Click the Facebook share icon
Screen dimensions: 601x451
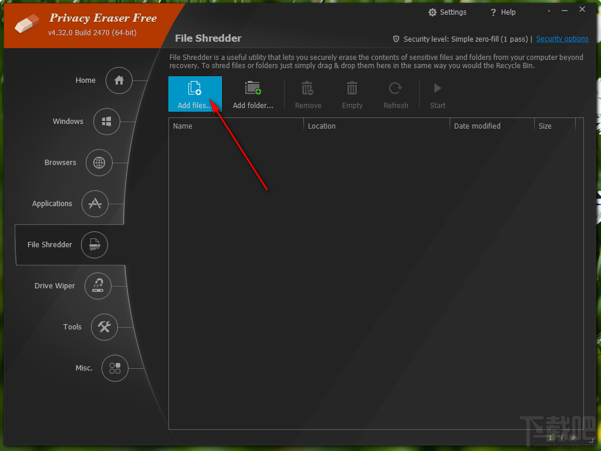pos(562,437)
